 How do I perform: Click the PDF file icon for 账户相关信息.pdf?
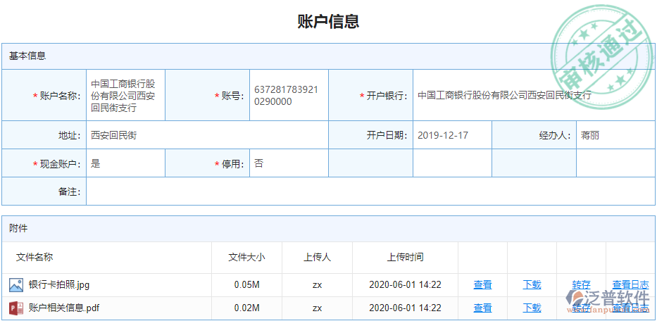[16, 308]
